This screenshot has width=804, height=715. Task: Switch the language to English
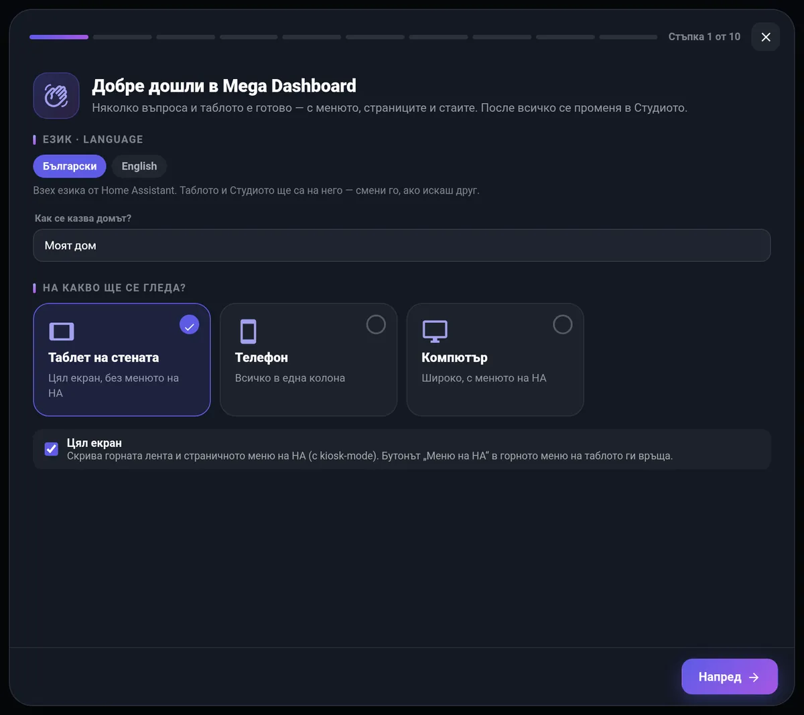[x=139, y=166]
